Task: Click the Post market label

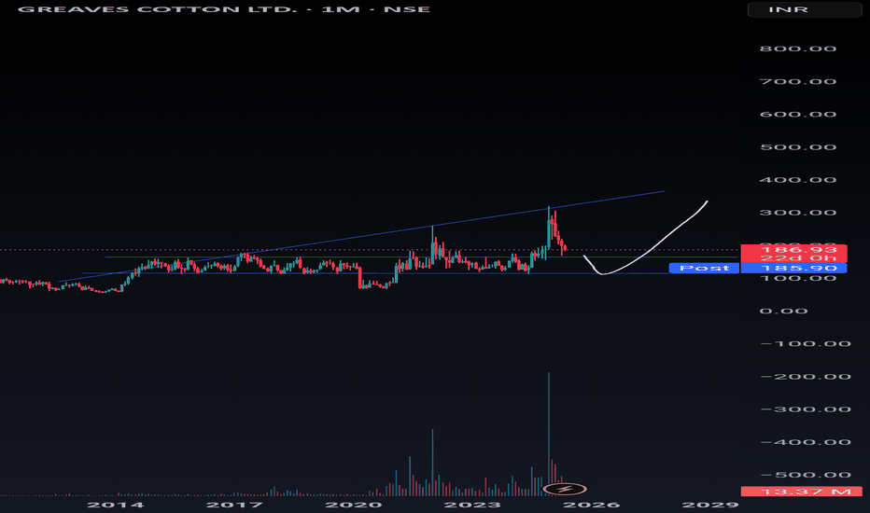Action: coord(704,269)
